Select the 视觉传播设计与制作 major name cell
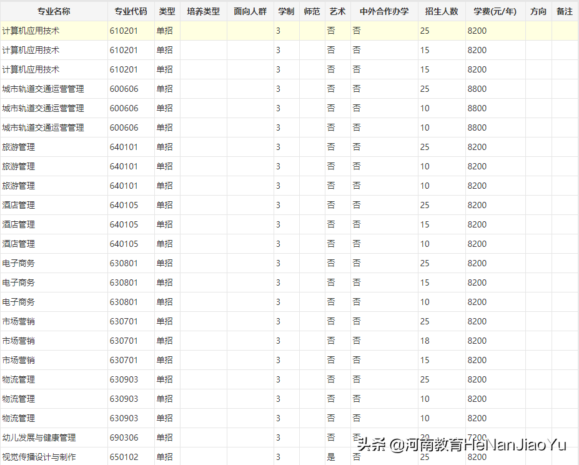Viewport: 579px width, 465px height. (x=39, y=457)
